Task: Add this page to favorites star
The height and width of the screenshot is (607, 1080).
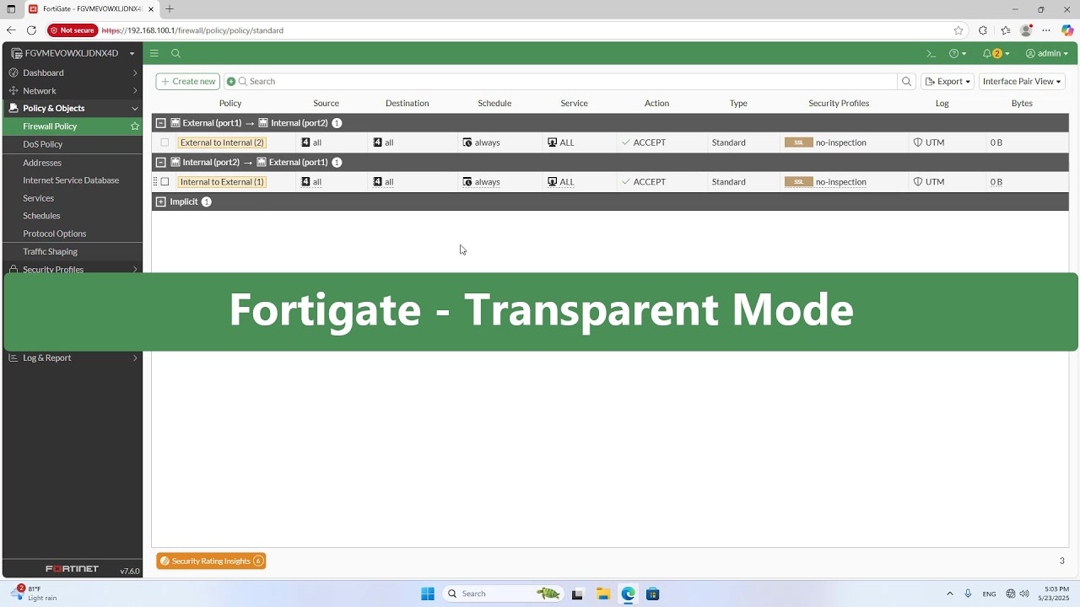Action: [958, 30]
